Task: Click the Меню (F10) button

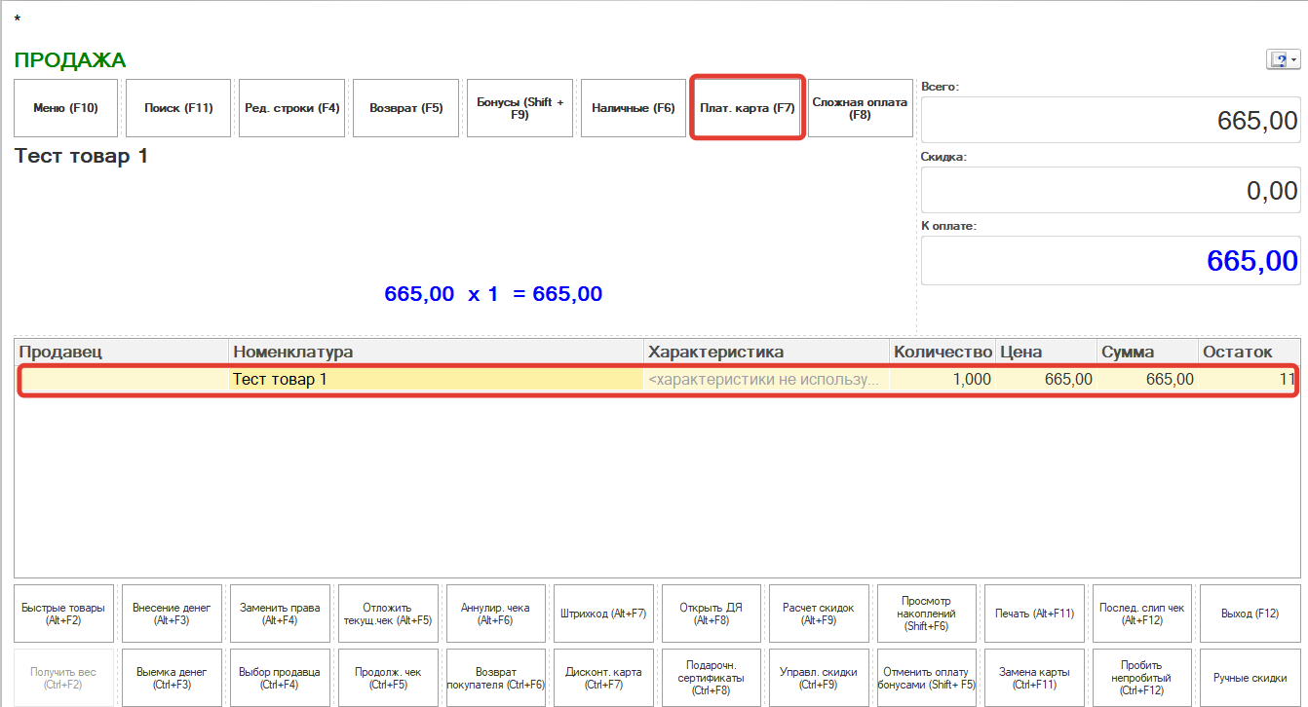Action: (65, 108)
